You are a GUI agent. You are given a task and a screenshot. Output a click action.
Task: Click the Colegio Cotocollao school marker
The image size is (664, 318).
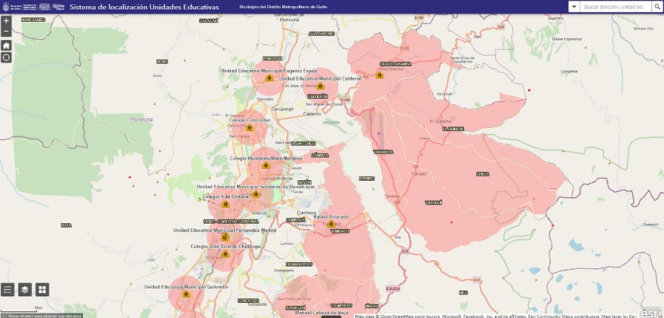[x=249, y=128]
